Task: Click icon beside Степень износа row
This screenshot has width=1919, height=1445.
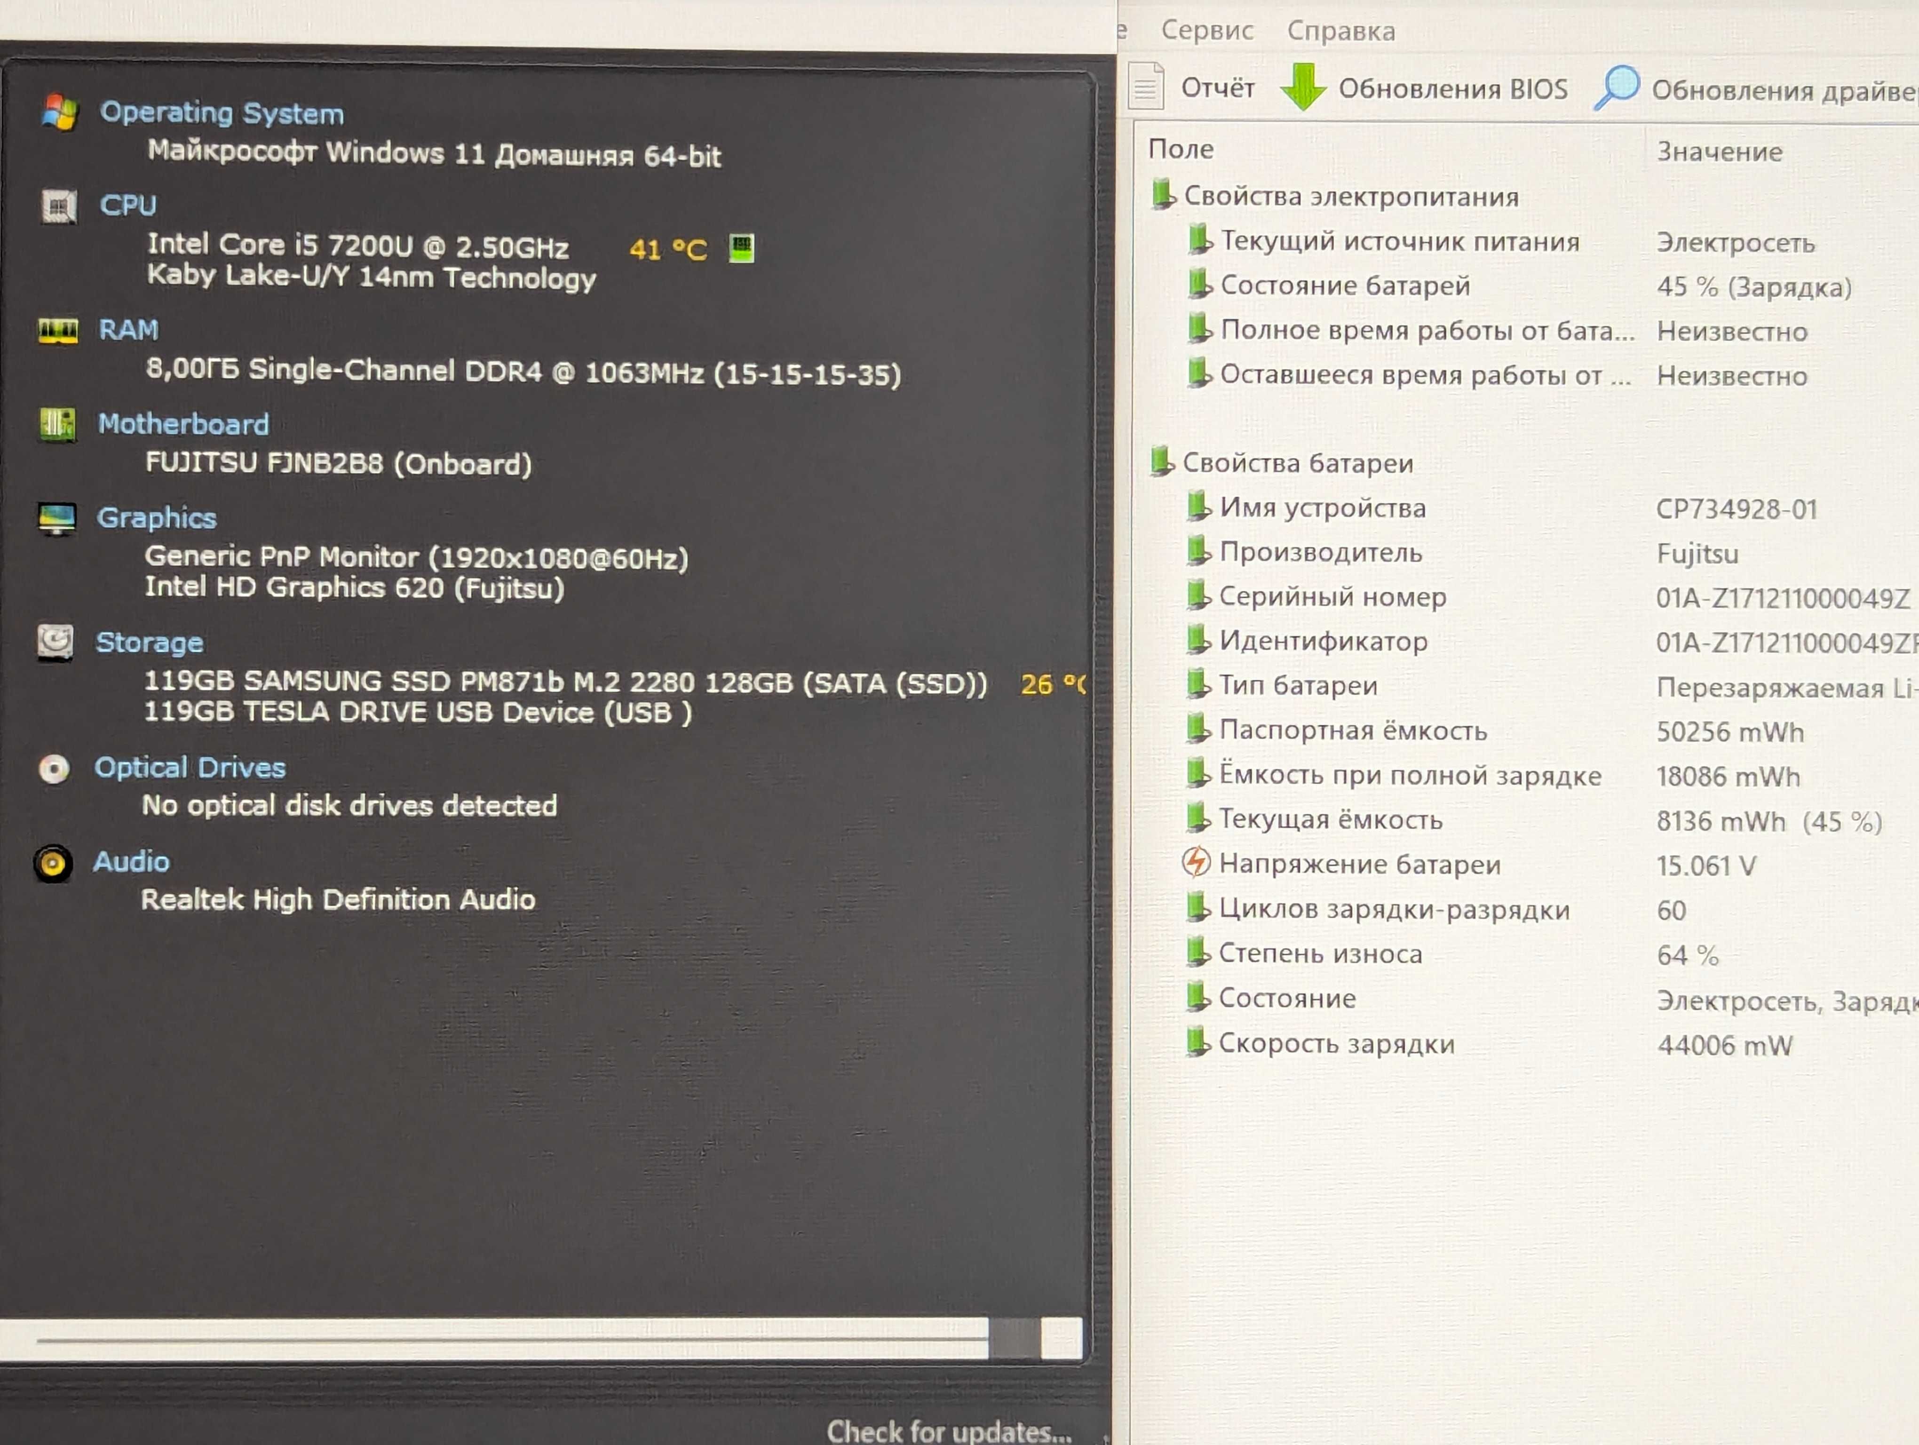Action: tap(1197, 952)
